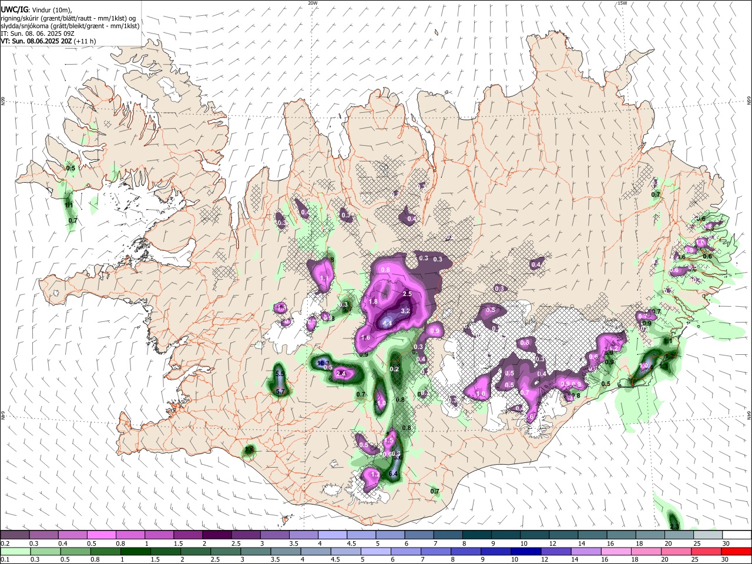Click the '20W' longitude label at top
Image resolution: width=752 pixels, height=564 pixels.
[x=313, y=3]
